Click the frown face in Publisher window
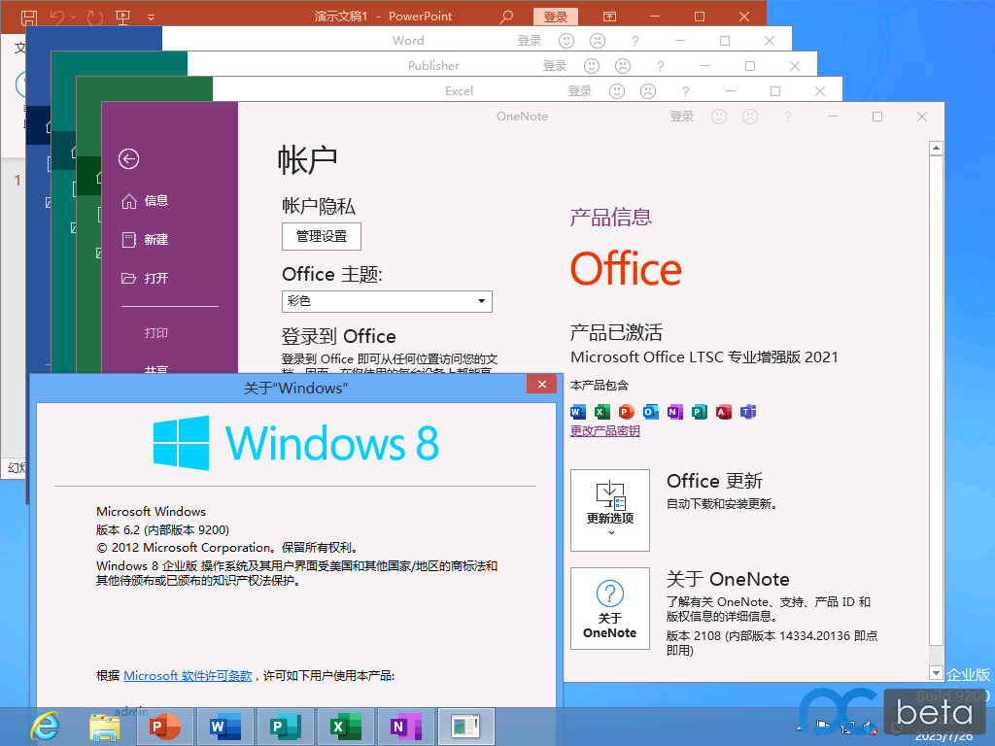This screenshot has width=995, height=746. coord(623,66)
